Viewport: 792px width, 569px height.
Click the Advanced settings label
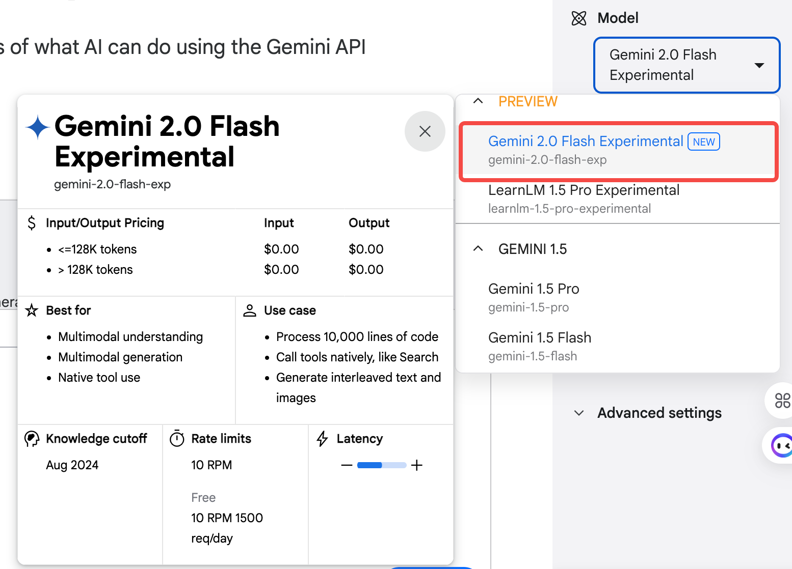[x=659, y=413]
